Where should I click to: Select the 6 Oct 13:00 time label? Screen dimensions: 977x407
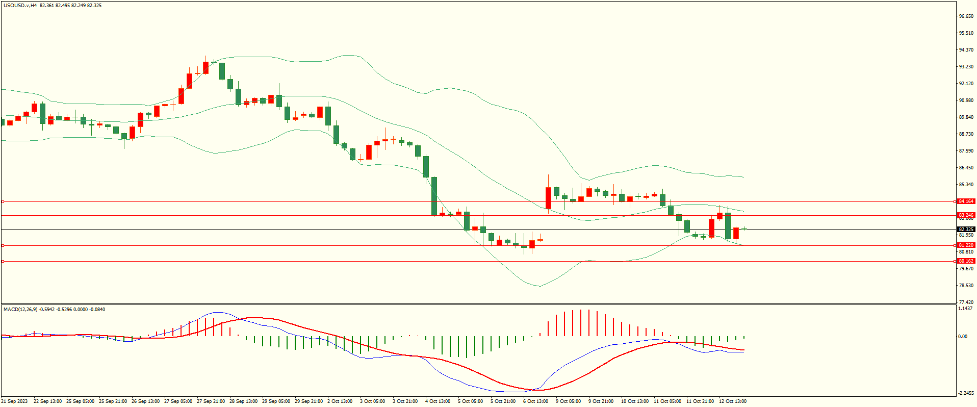click(x=535, y=401)
